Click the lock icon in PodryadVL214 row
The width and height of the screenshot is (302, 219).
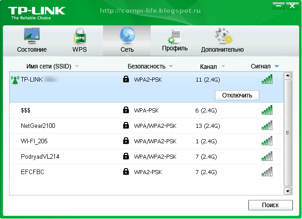click(126, 156)
